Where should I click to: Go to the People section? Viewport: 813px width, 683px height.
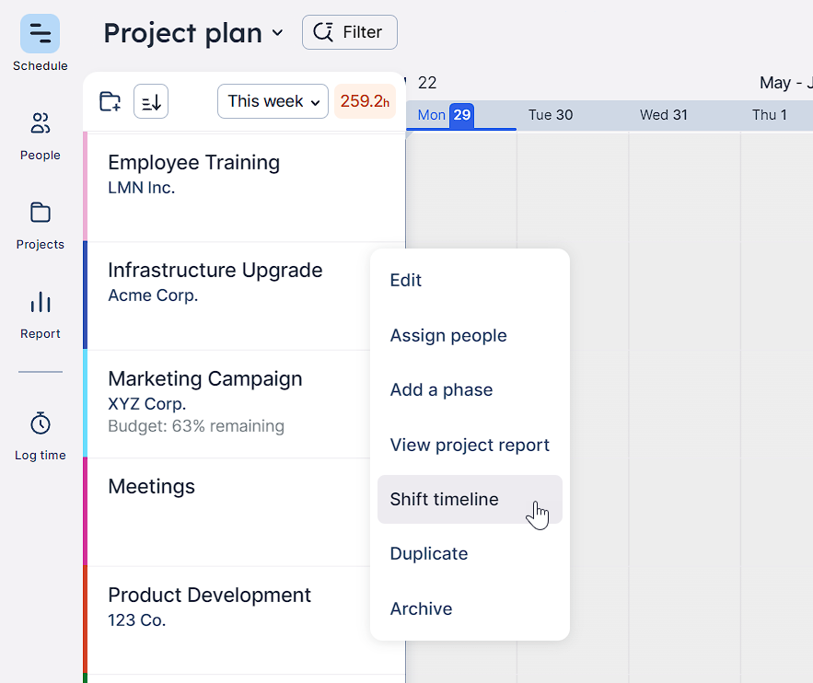point(41,123)
